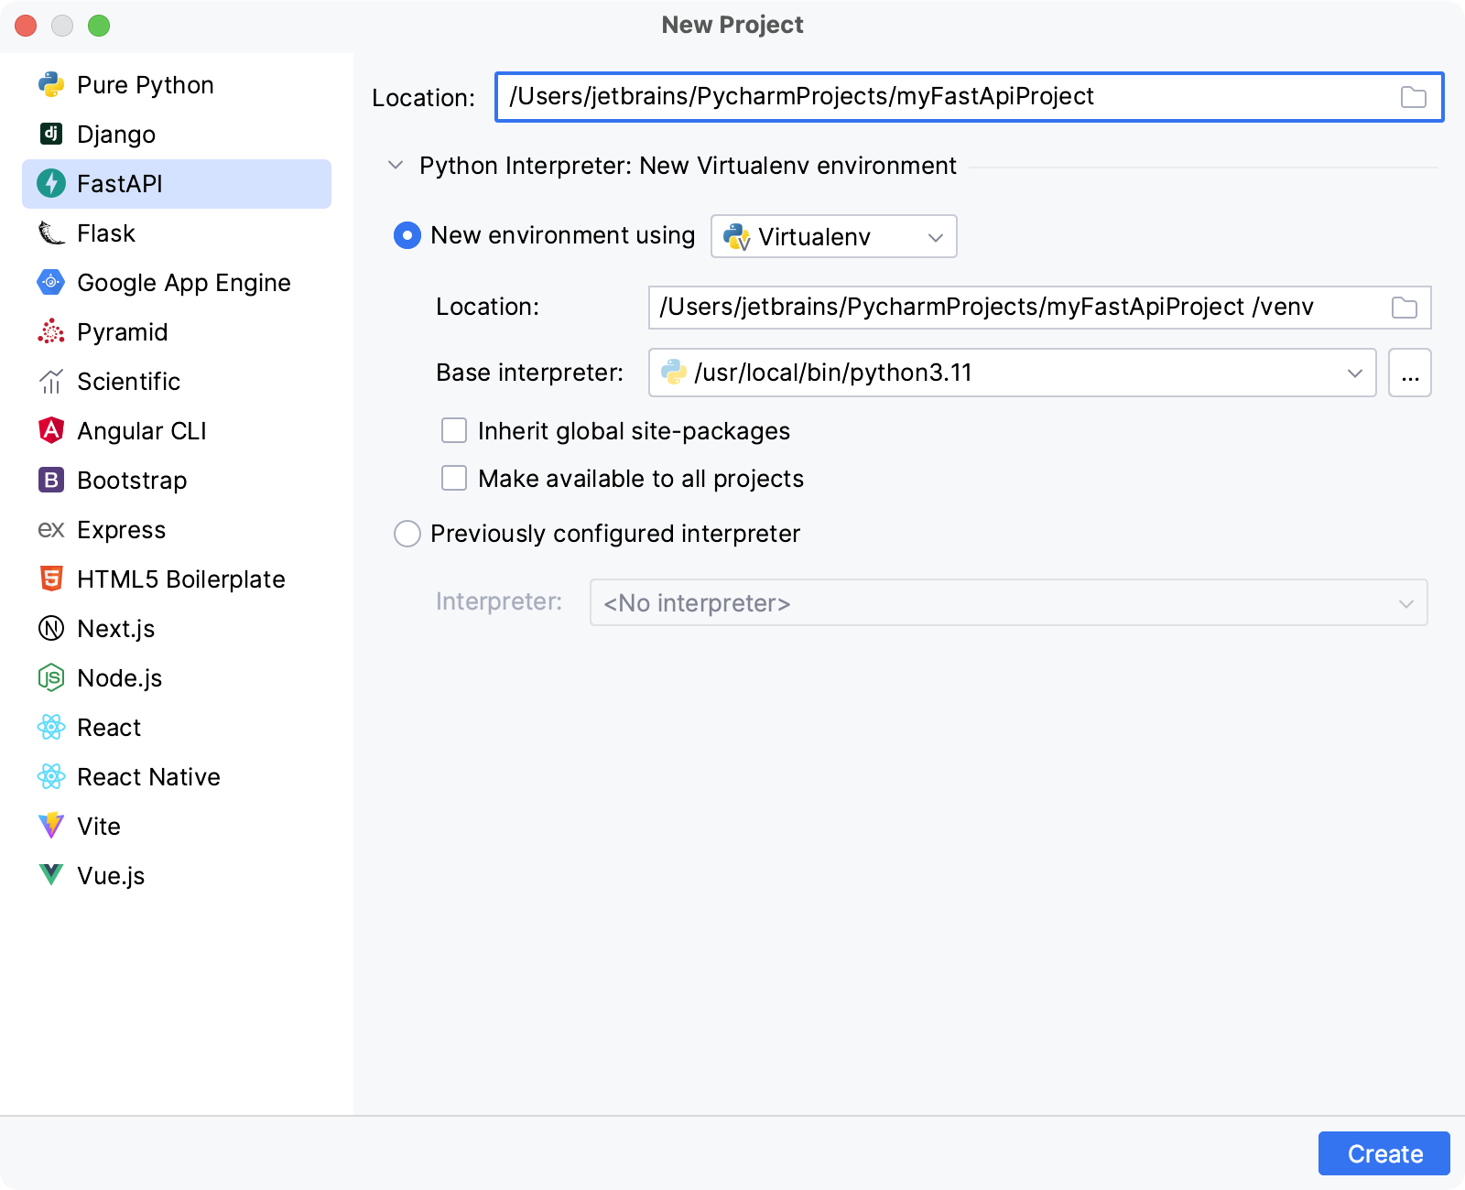
Task: Select the Express label in list
Action: 122,530
